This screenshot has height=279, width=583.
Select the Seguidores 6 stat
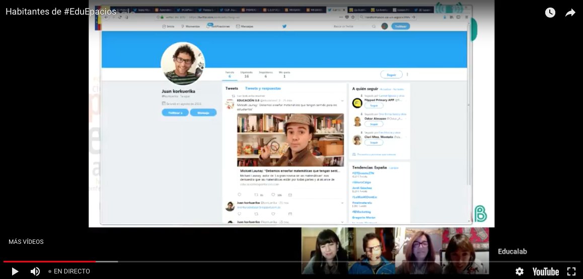265,74
